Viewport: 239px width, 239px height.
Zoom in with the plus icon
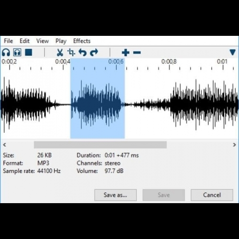point(126,53)
